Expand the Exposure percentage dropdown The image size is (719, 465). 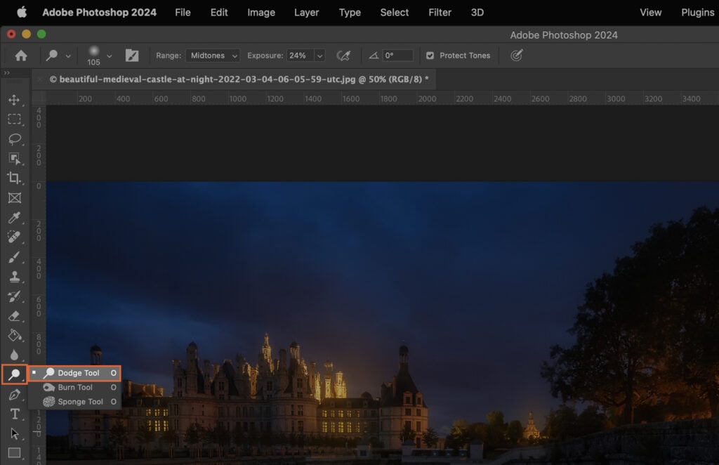coord(319,55)
